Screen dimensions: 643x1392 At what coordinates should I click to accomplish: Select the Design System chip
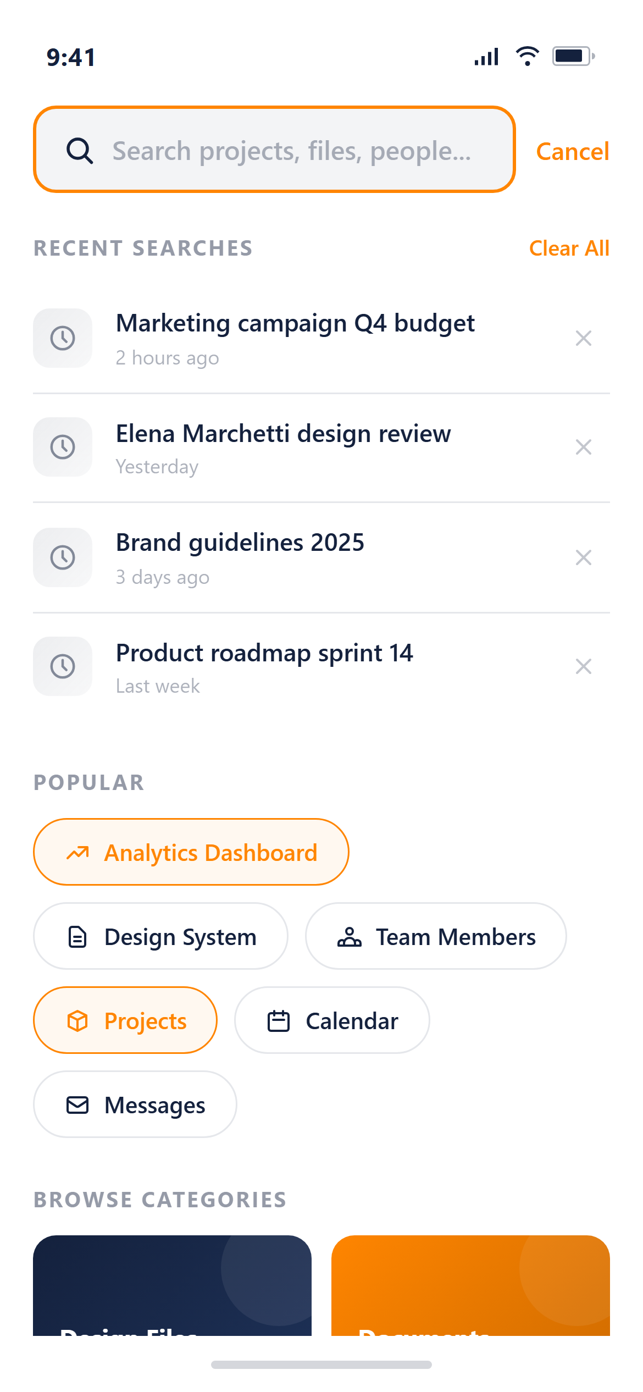160,936
